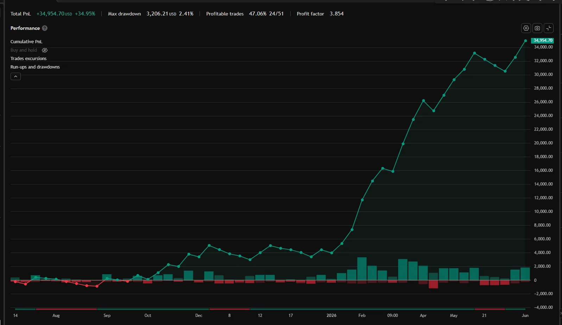Click the −4,000.00 axis label

click(x=543, y=307)
